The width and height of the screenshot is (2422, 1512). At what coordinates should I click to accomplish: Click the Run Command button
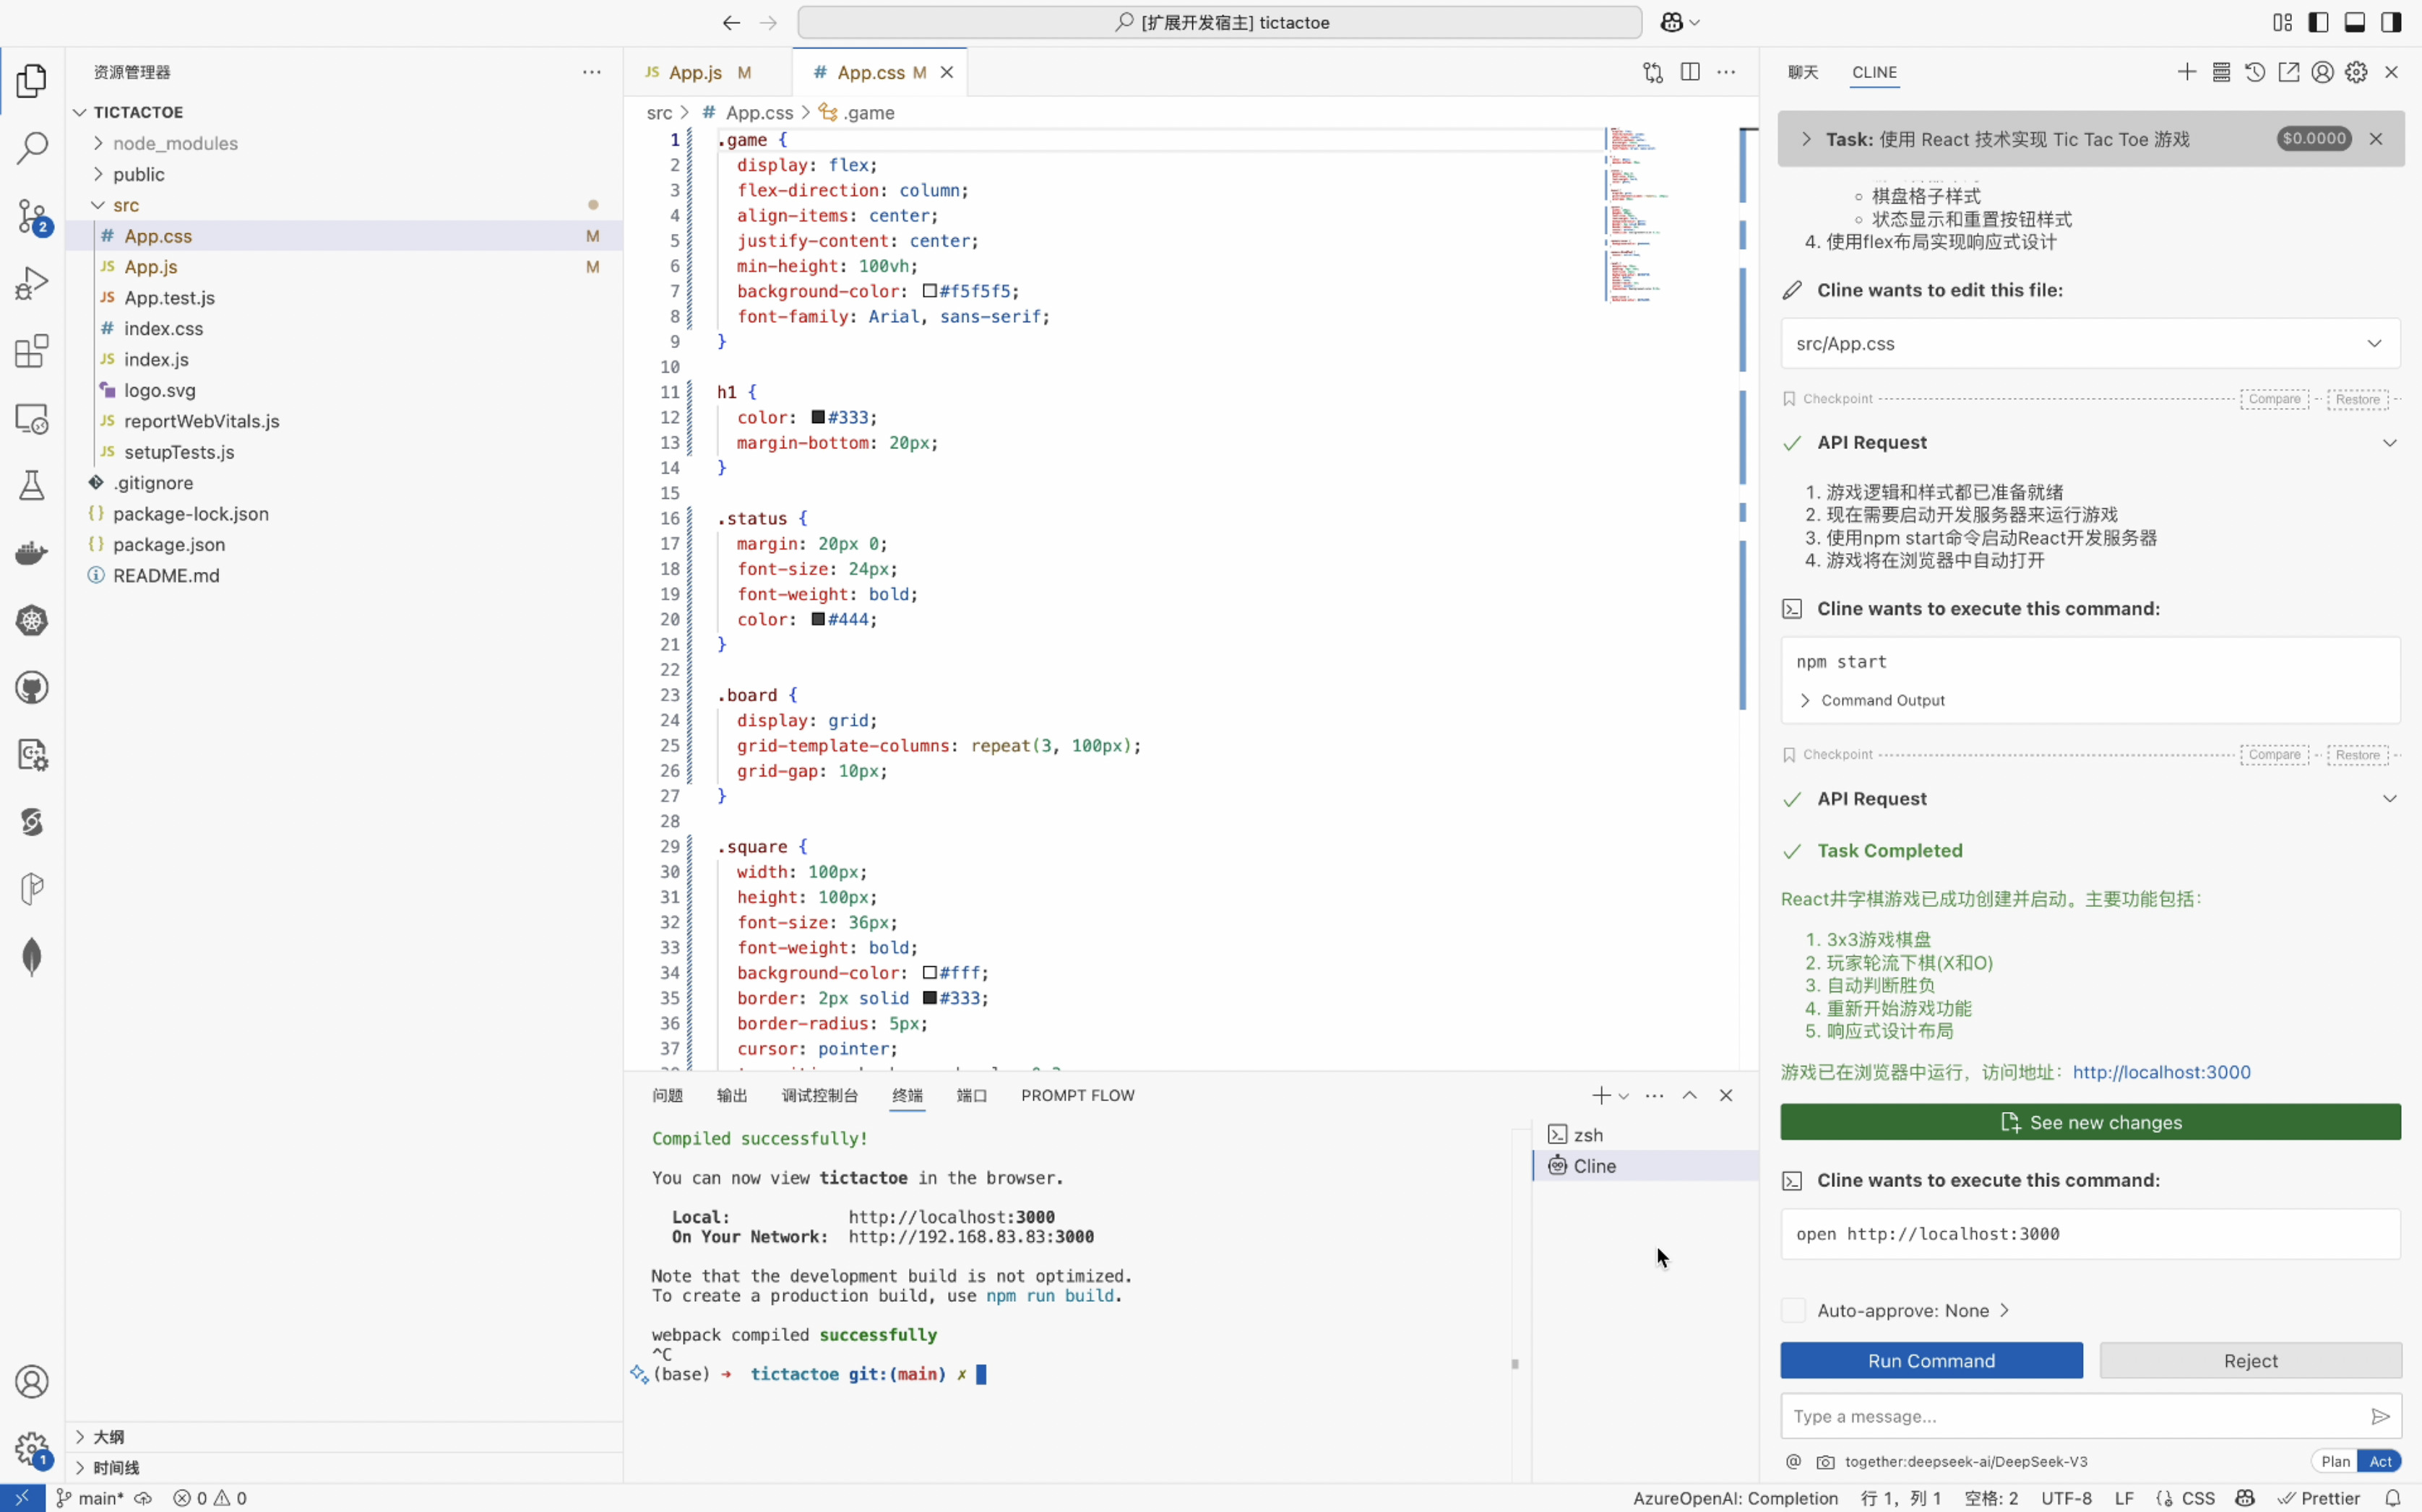1931,1360
